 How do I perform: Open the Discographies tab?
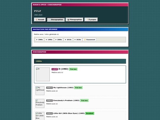pos(56,20)
